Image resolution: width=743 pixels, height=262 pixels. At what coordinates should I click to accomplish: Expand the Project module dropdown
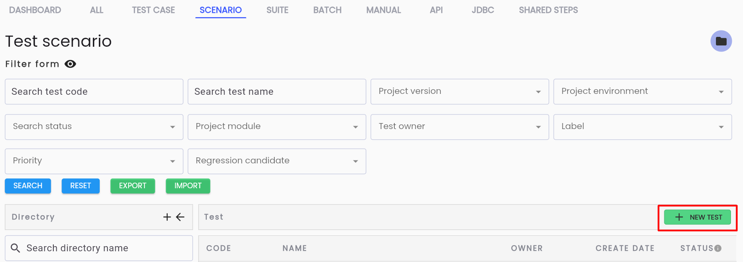(x=277, y=126)
